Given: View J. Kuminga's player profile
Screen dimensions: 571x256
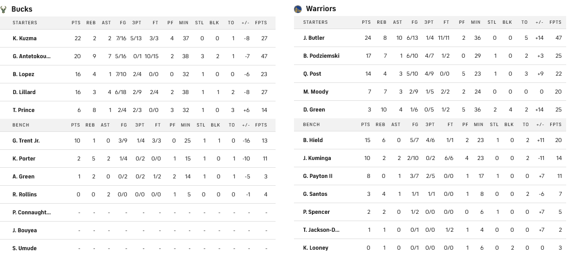Looking at the screenshot, I should click(316, 158).
